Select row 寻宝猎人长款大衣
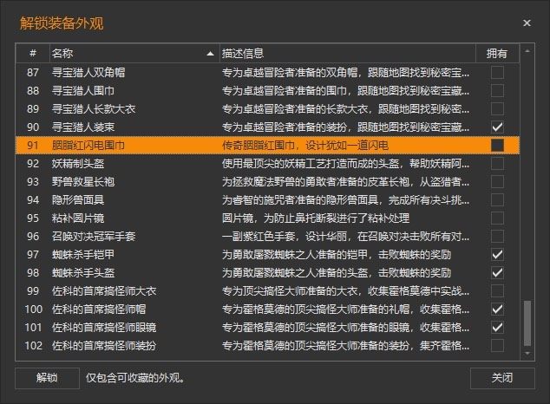This screenshot has width=550, height=404. pyautogui.click(x=268, y=109)
